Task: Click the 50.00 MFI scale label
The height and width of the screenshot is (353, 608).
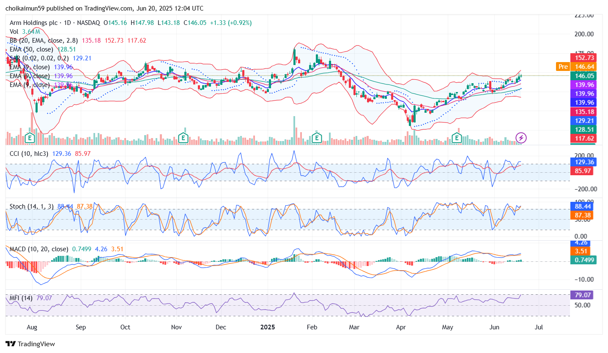Action: [x=582, y=305]
